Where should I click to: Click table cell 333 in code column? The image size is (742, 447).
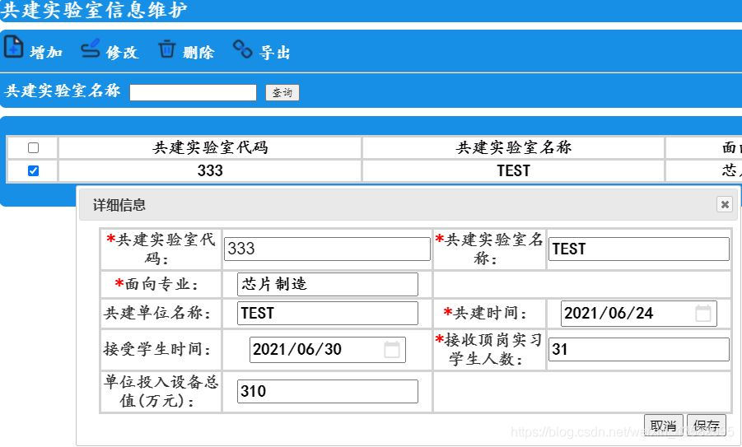click(210, 170)
